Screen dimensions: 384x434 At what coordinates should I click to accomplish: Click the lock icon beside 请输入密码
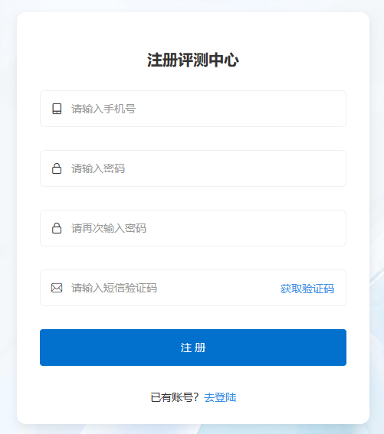pos(57,168)
